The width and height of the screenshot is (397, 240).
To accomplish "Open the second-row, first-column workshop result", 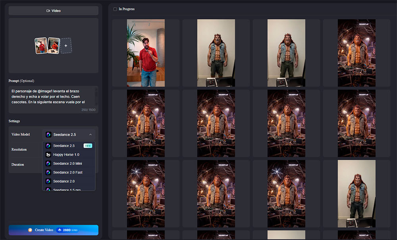I will (x=146, y=124).
